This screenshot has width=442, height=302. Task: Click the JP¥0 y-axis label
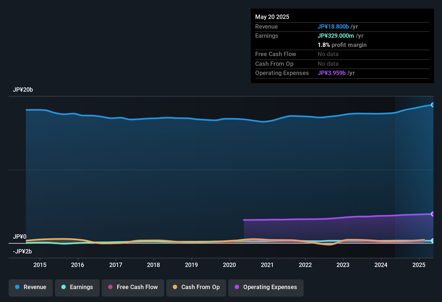(20, 237)
